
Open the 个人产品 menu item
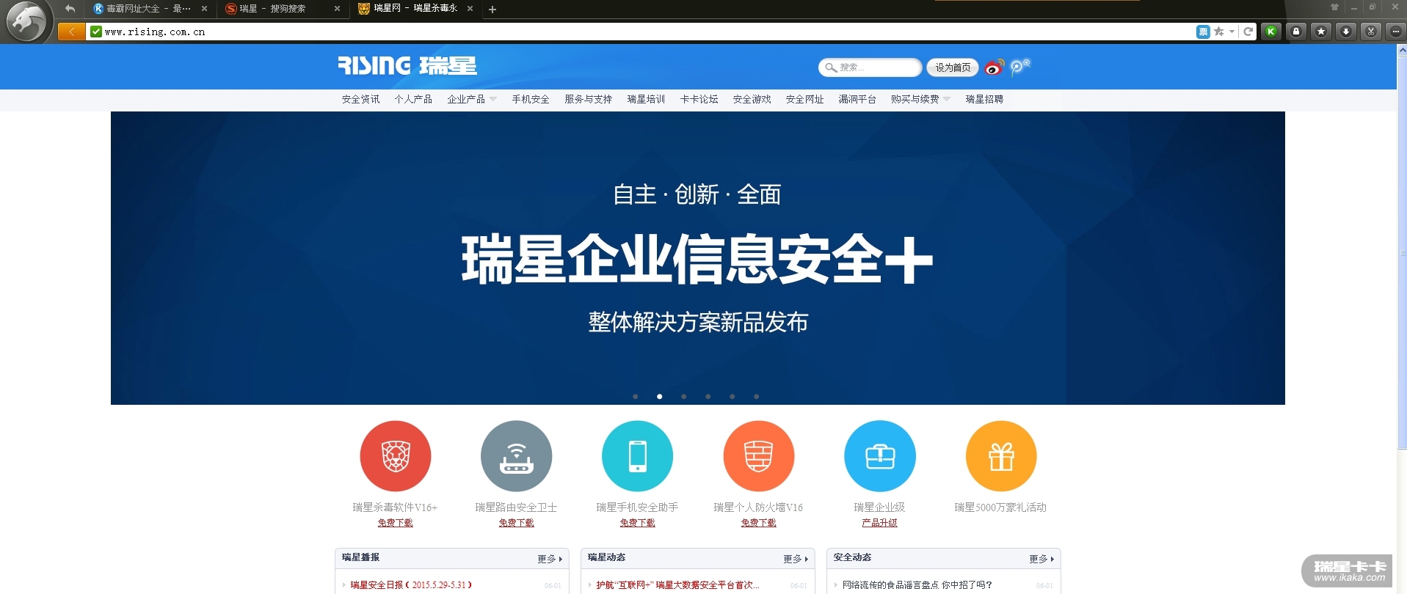coord(413,99)
